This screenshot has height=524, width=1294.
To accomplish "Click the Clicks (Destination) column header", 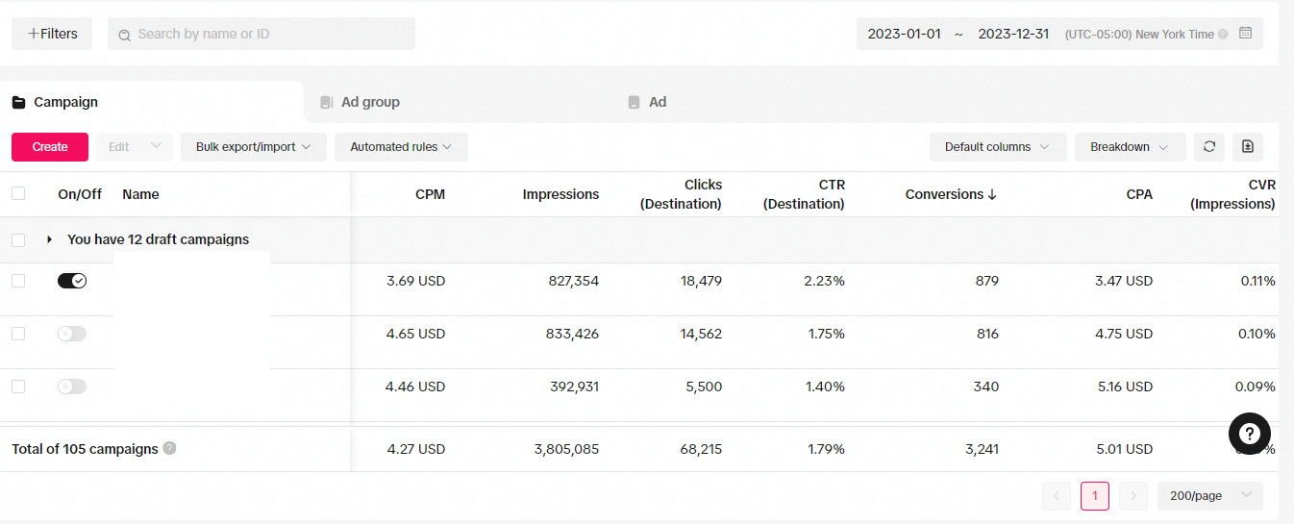I will point(681,194).
